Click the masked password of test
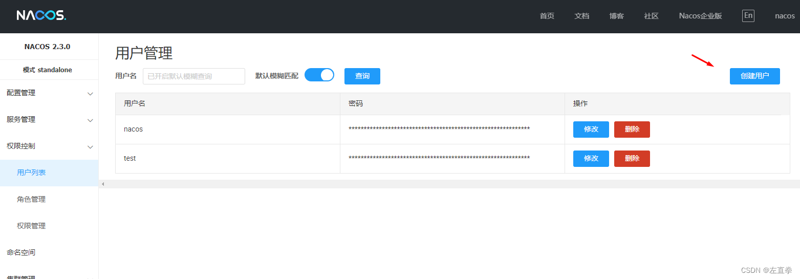Image resolution: width=800 pixels, height=279 pixels. pyautogui.click(x=439, y=158)
